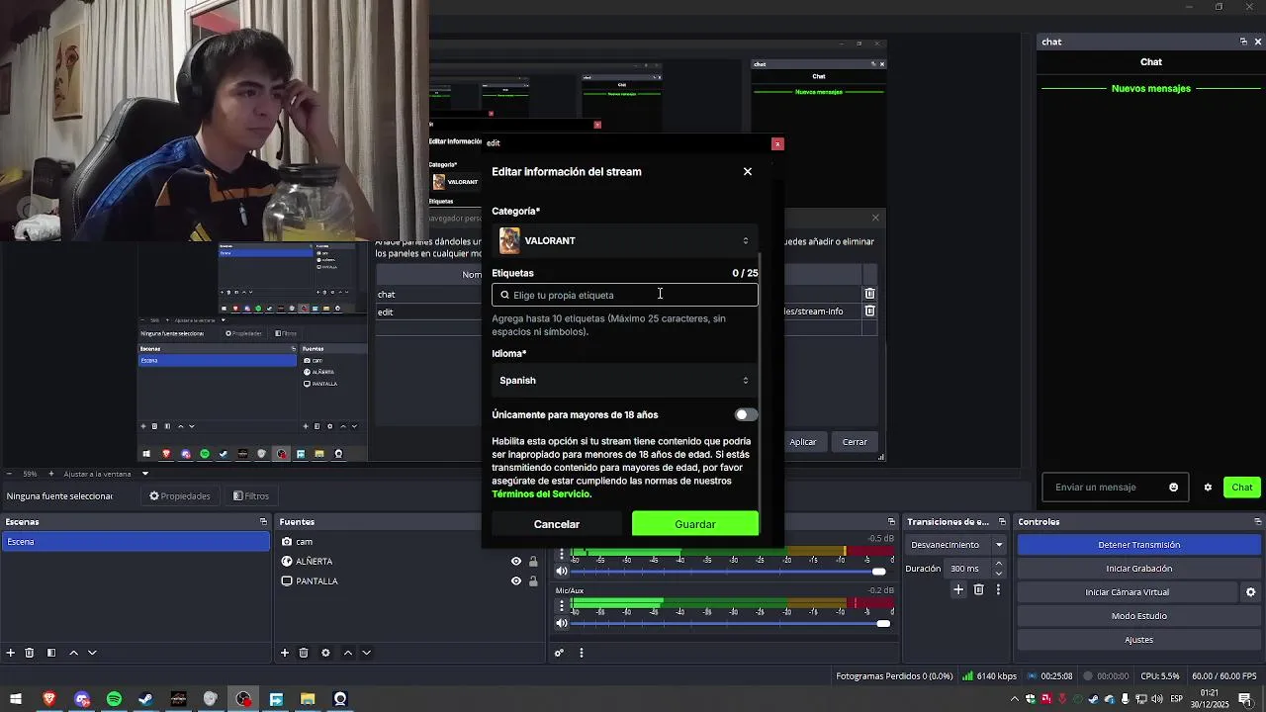
Task: Lock the PANTALLA source
Action: 533,581
